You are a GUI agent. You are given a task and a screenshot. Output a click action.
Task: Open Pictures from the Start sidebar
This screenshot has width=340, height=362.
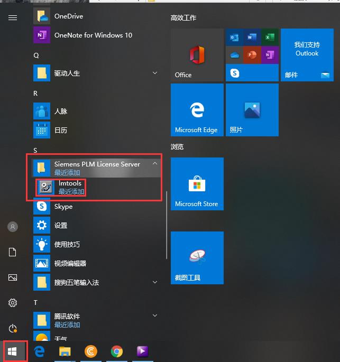click(13, 277)
